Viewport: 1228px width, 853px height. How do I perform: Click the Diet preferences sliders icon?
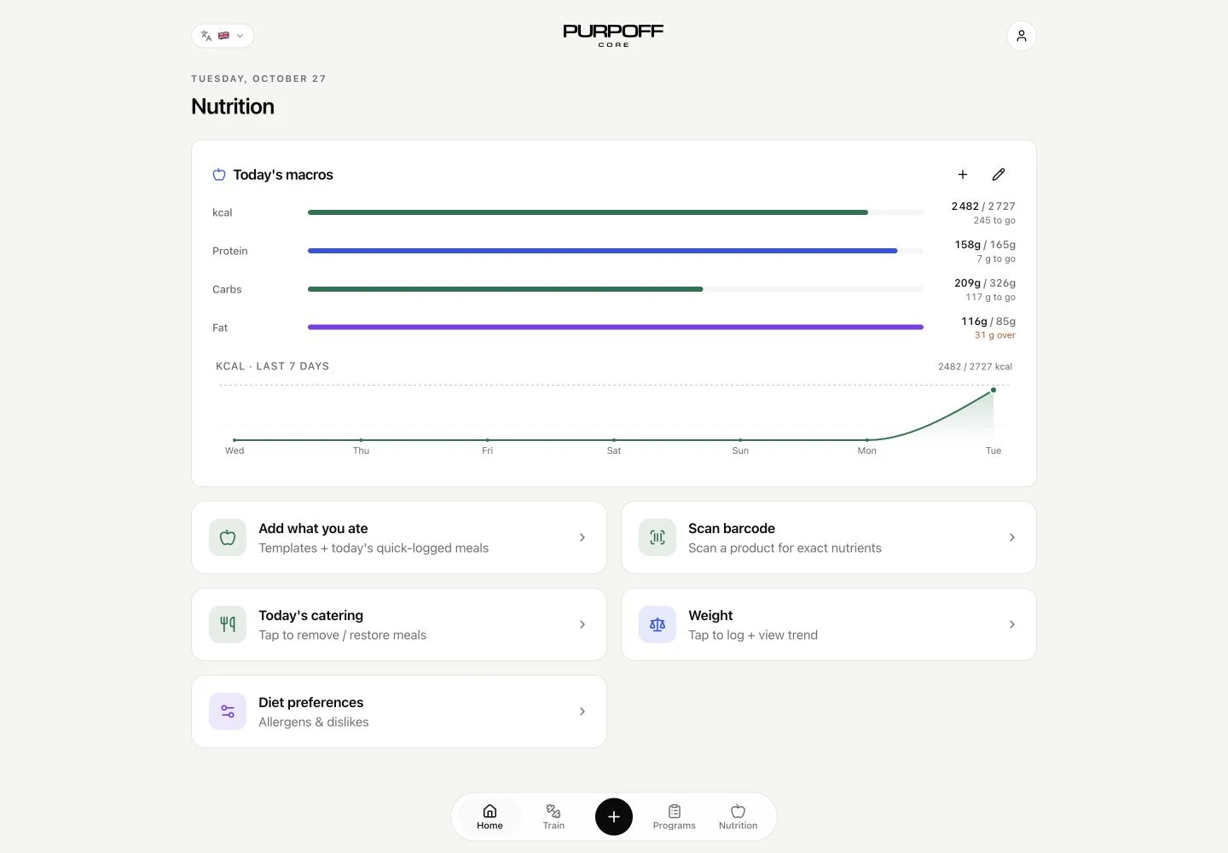(x=228, y=711)
